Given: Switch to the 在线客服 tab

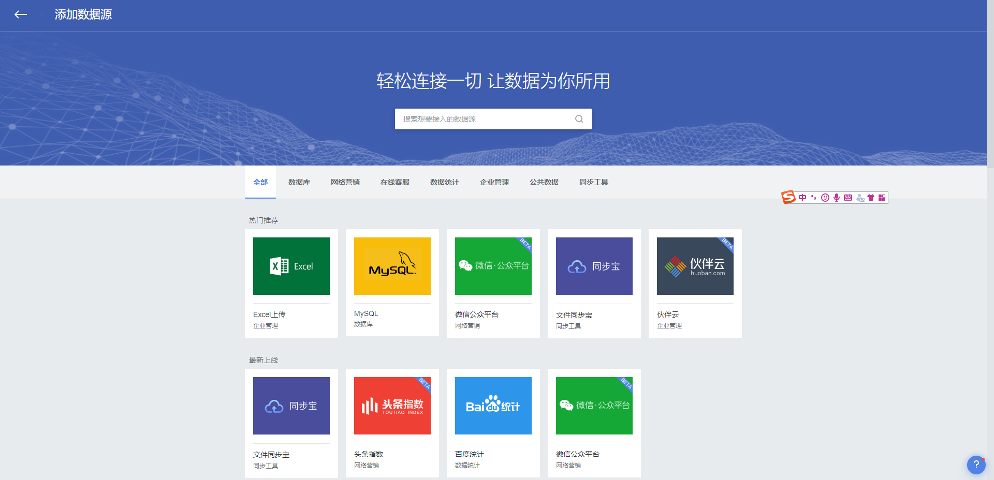Looking at the screenshot, I should (395, 182).
